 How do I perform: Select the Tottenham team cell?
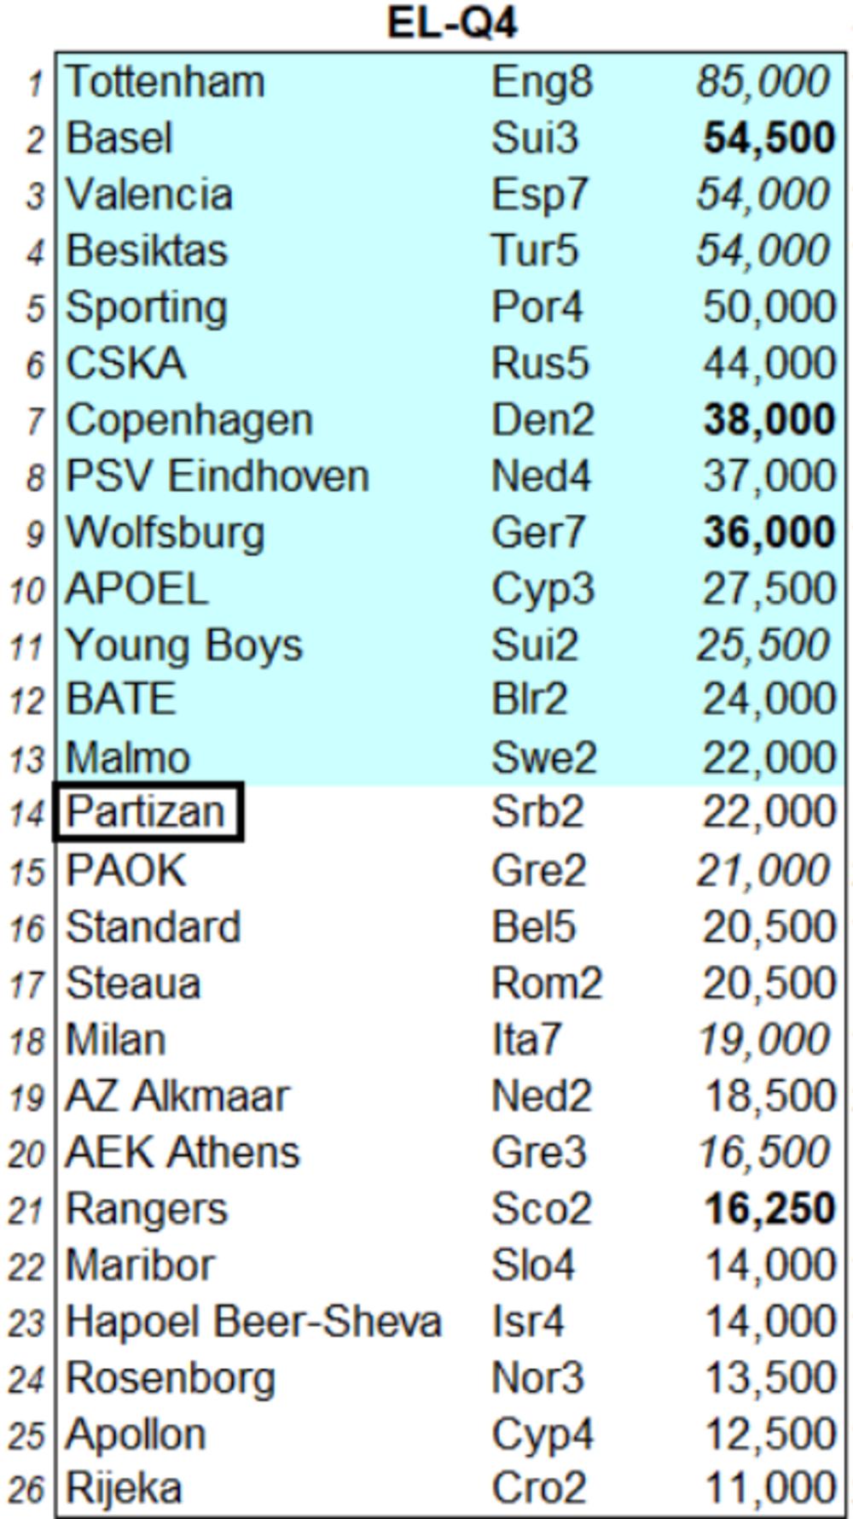pos(165,83)
